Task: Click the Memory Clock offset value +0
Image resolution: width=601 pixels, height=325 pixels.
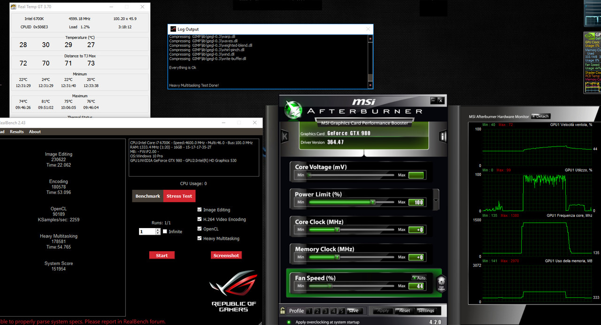Action: (x=416, y=257)
